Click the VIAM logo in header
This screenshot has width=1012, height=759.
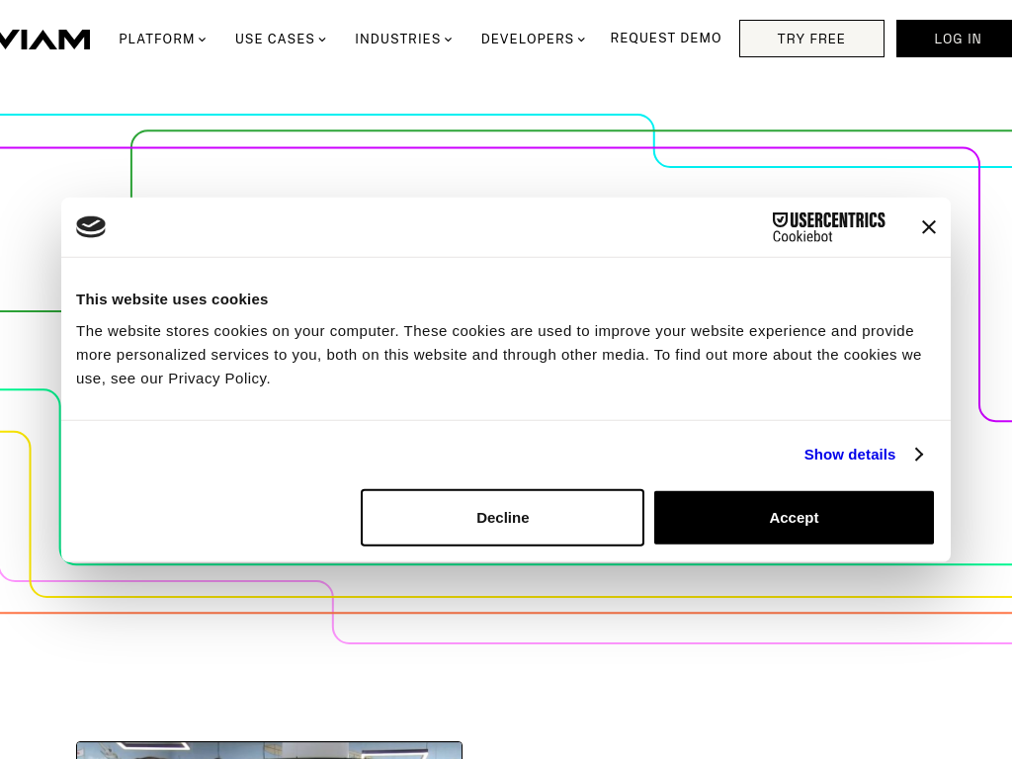44,40
